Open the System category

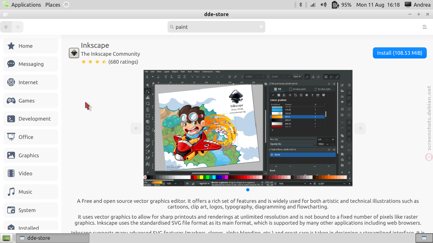click(x=30, y=210)
